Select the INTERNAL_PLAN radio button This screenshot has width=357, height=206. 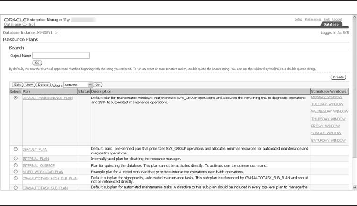point(16,159)
